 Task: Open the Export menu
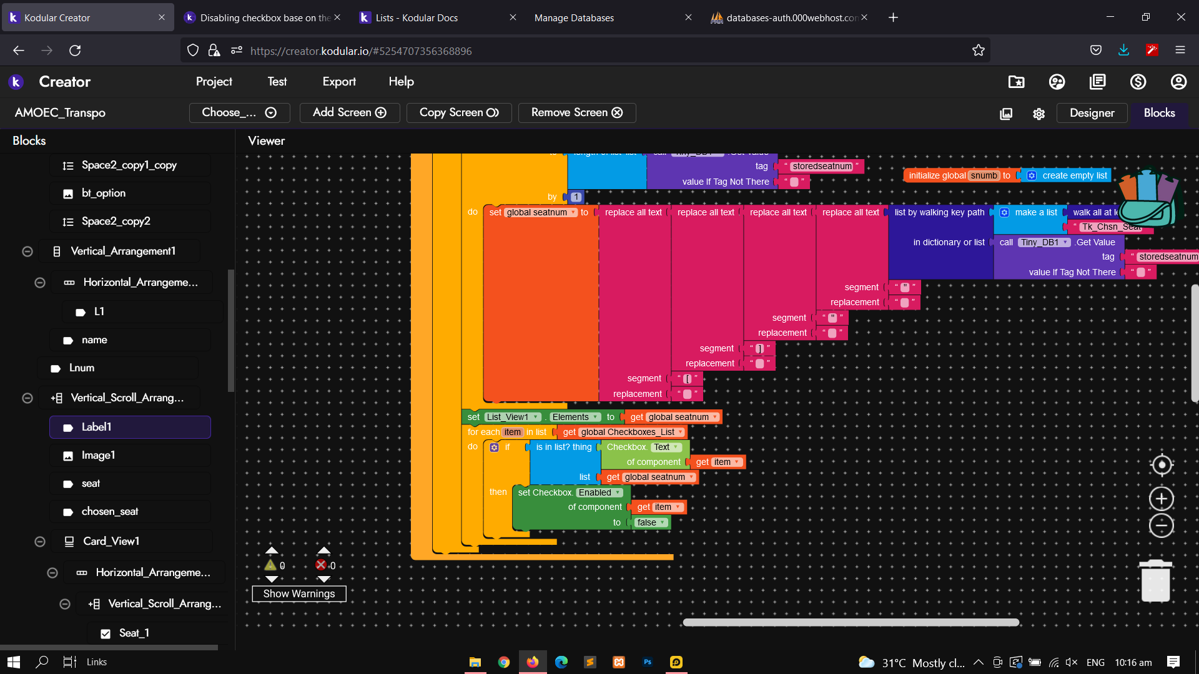click(x=339, y=82)
